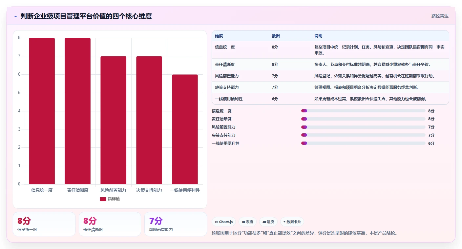Click the 决策支持能力 progress bar
Screen dimensions: 462x249
363,135
